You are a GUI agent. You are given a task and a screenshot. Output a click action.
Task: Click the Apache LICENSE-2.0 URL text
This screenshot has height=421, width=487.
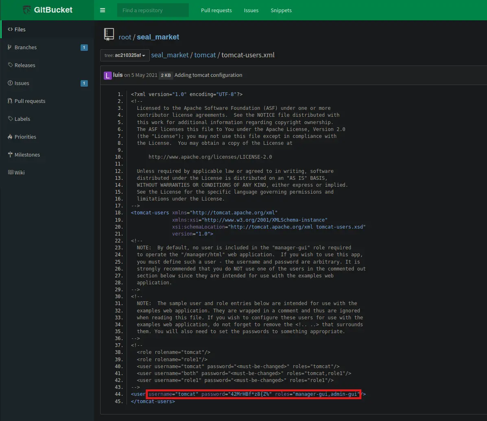coord(210,157)
